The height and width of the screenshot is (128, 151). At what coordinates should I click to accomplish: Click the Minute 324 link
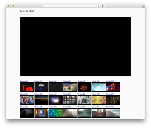53,107
